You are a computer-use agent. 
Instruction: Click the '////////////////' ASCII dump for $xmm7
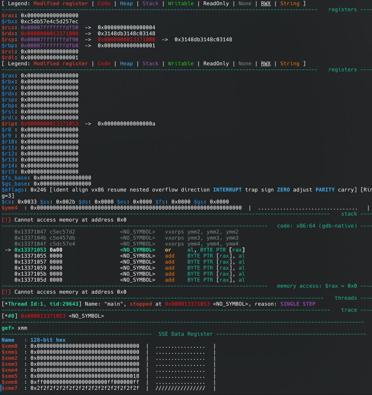point(181,388)
